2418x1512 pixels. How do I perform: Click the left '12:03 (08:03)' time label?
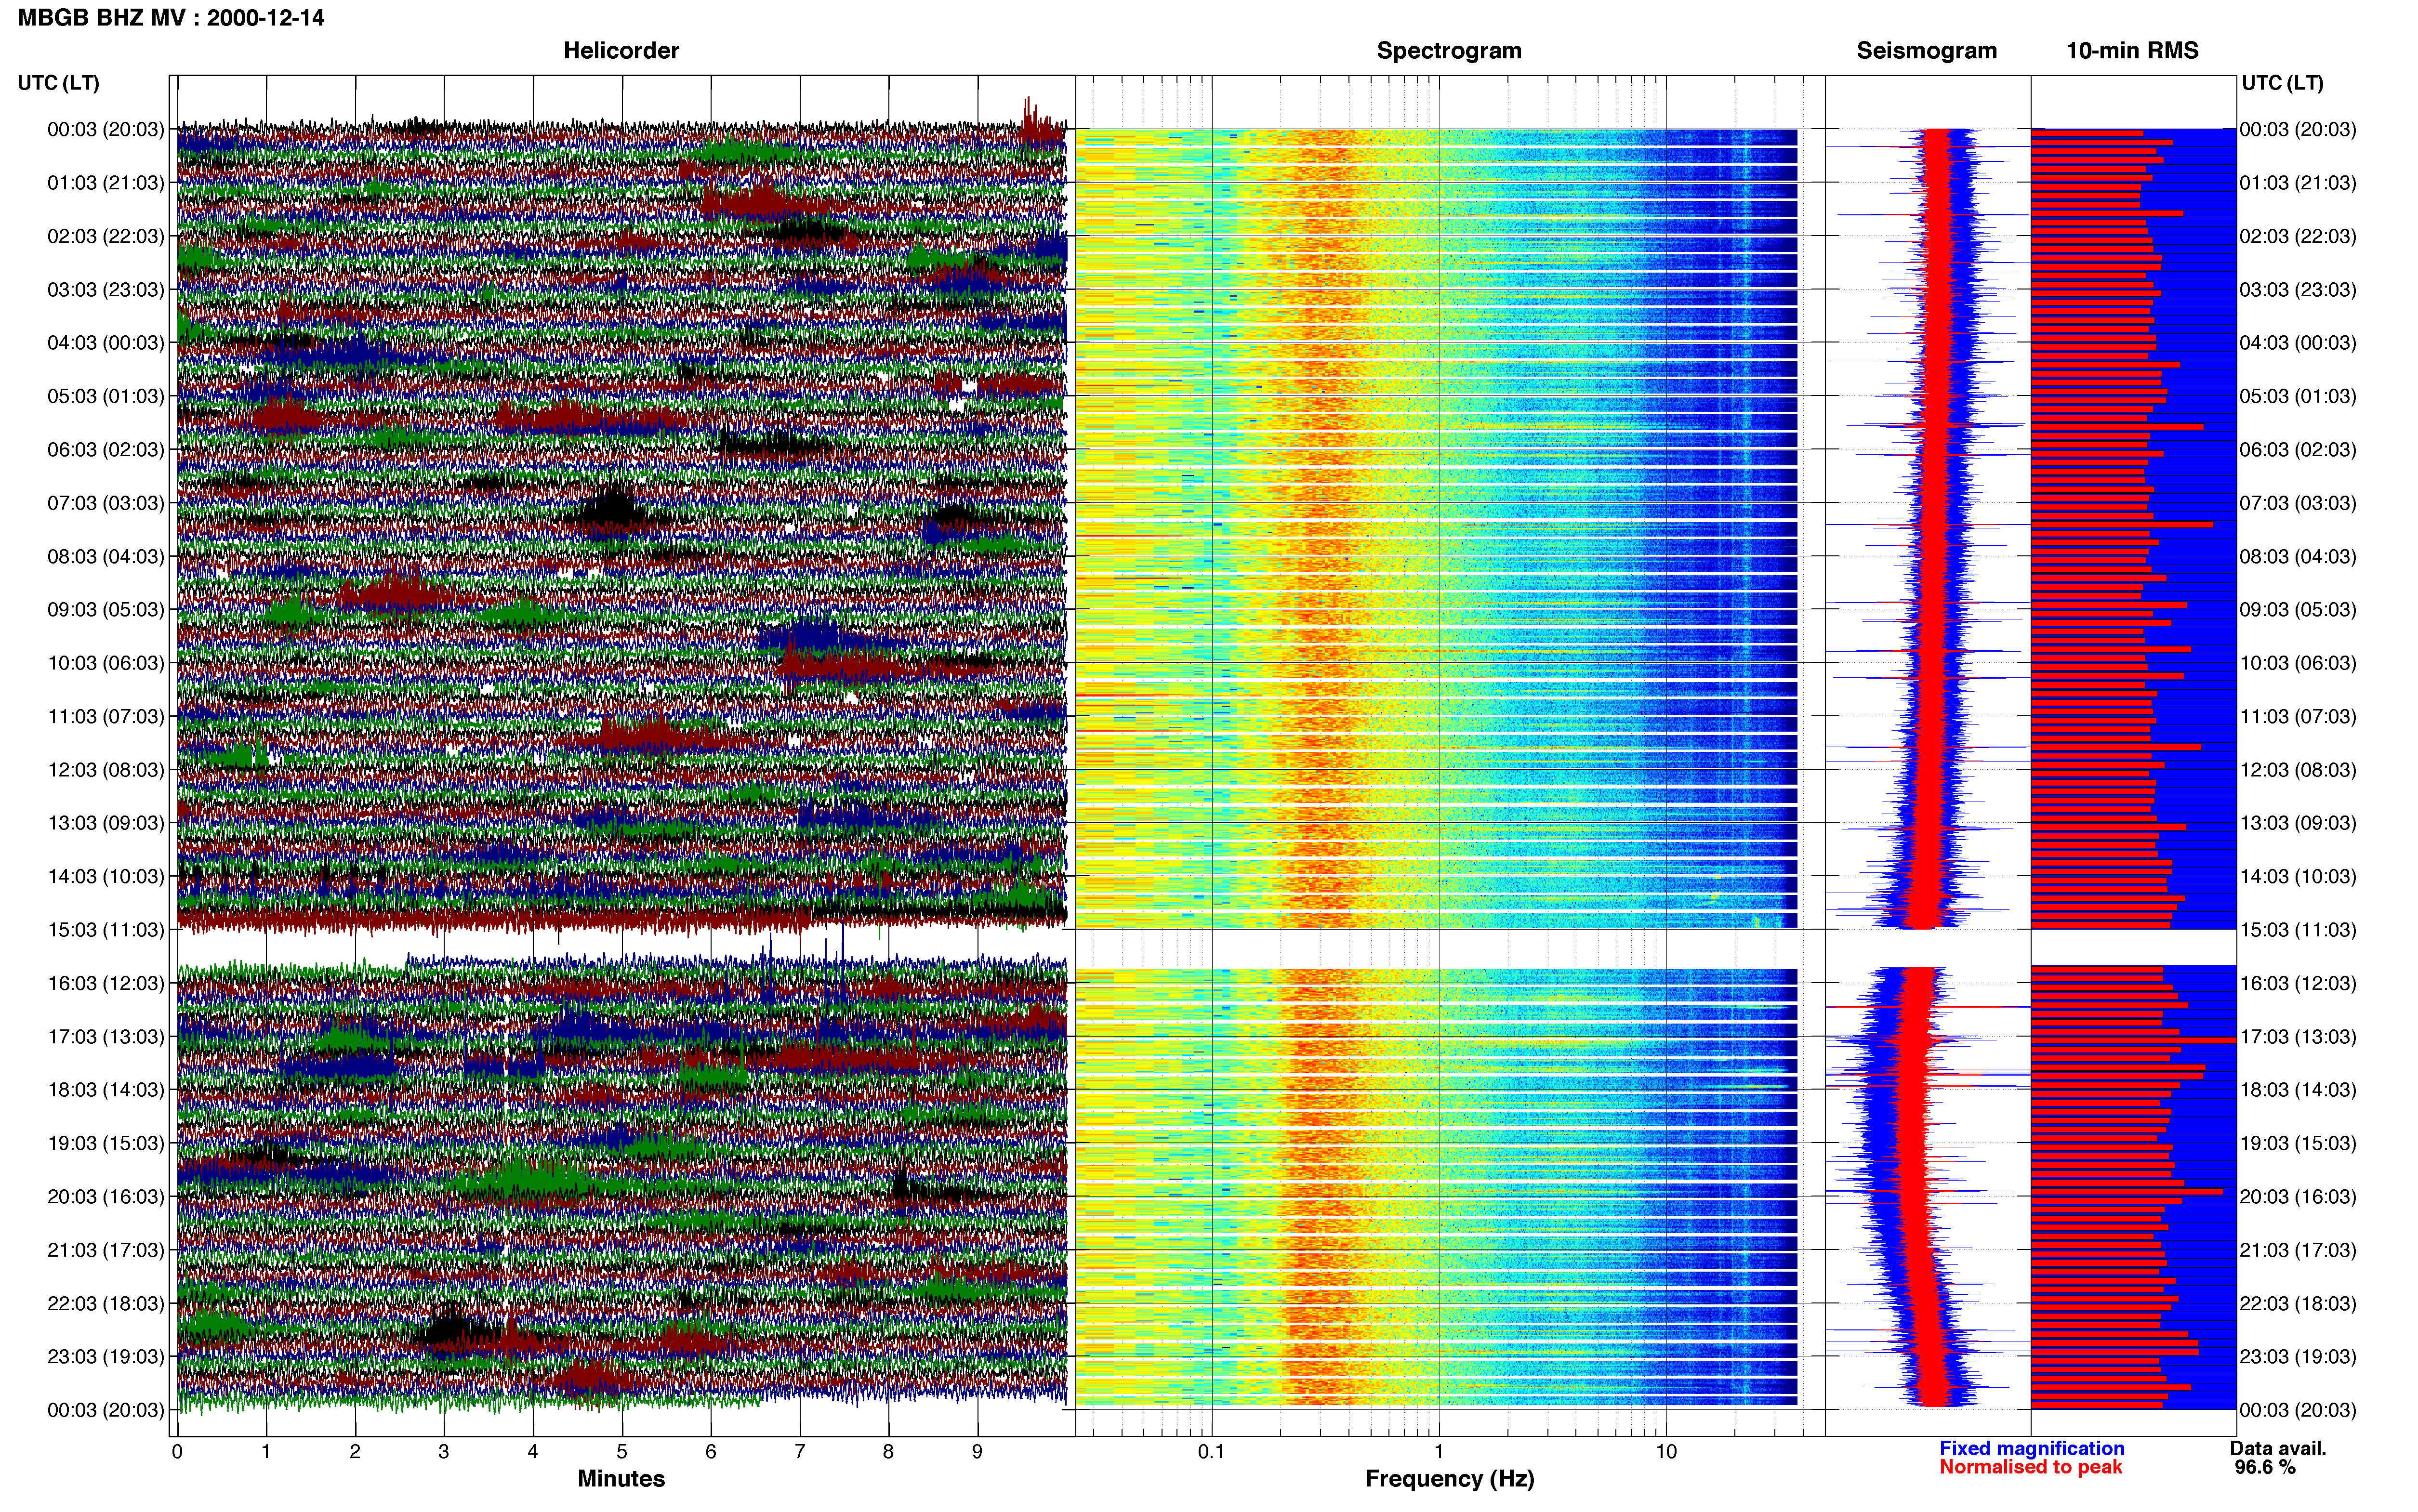(x=105, y=770)
